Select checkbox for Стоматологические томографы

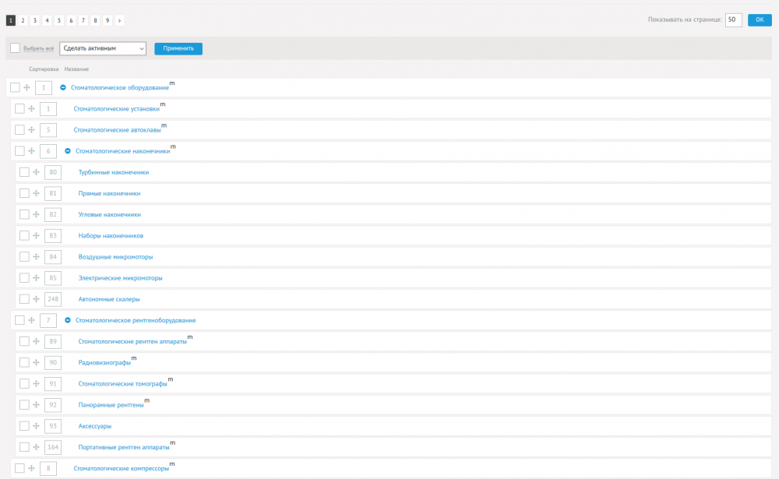(24, 383)
